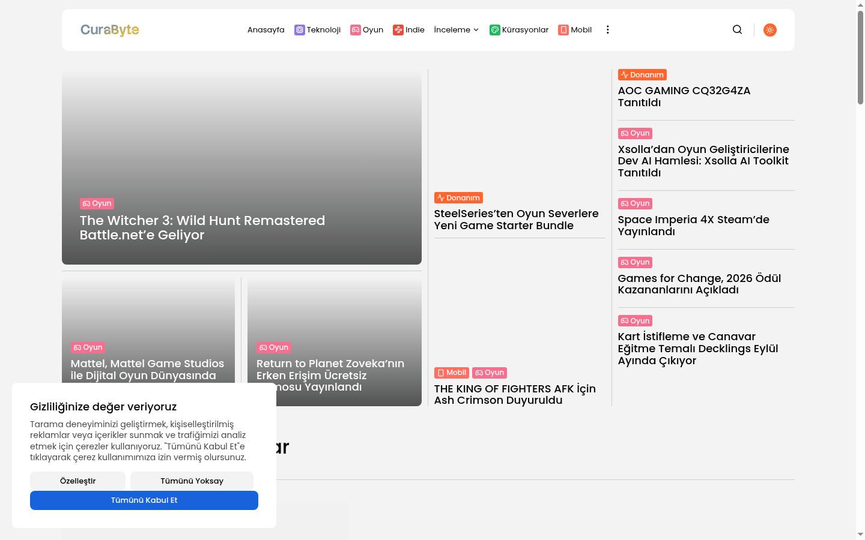Click the CuraByte logo
865x540 pixels.
point(110,30)
